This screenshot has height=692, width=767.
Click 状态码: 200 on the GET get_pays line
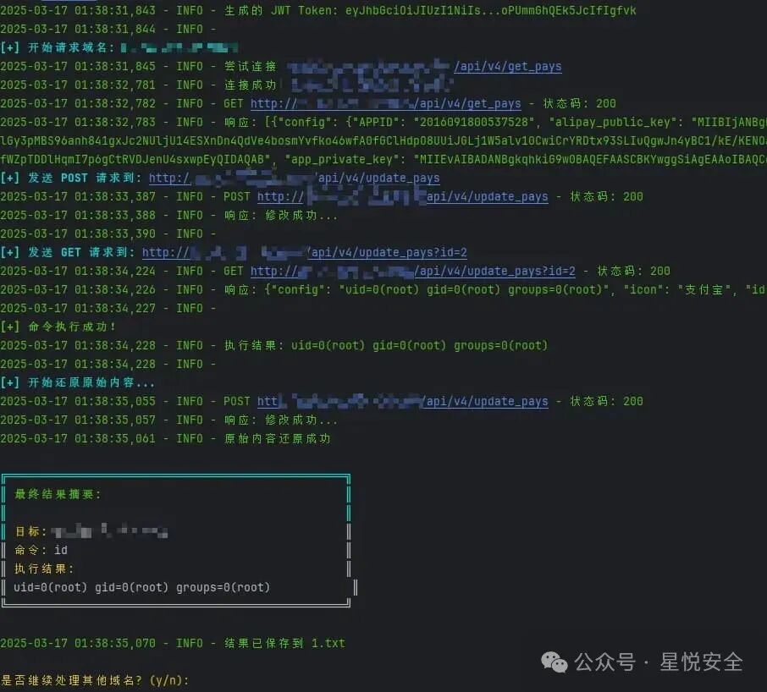pos(579,103)
